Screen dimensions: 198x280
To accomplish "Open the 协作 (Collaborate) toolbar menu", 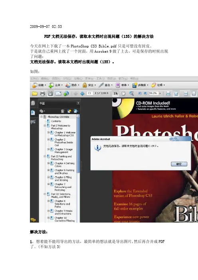I will click(72, 85).
